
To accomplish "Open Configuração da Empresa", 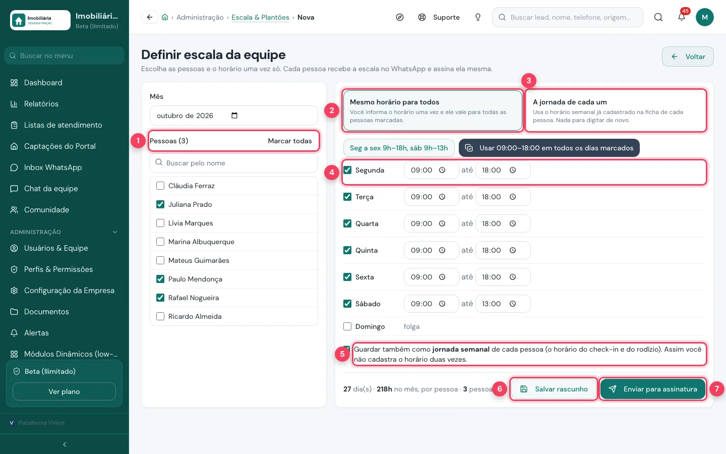I will click(65, 291).
